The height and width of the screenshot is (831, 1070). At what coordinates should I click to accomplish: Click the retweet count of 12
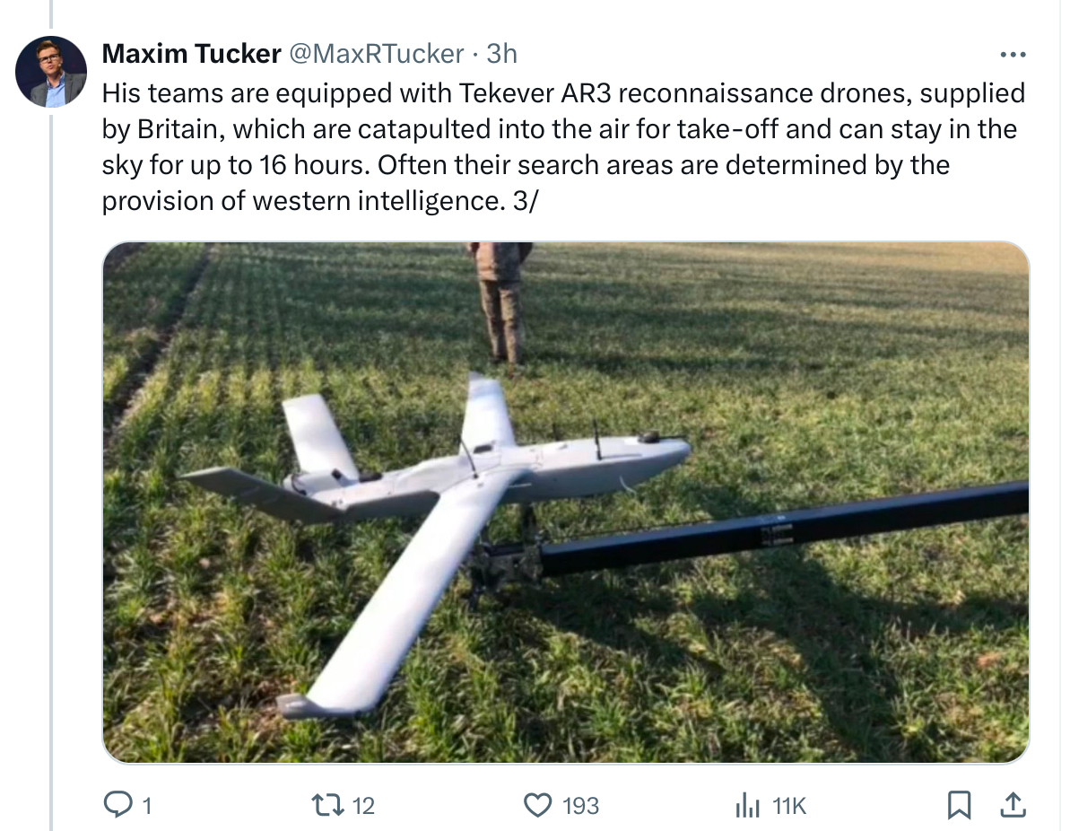[362, 806]
